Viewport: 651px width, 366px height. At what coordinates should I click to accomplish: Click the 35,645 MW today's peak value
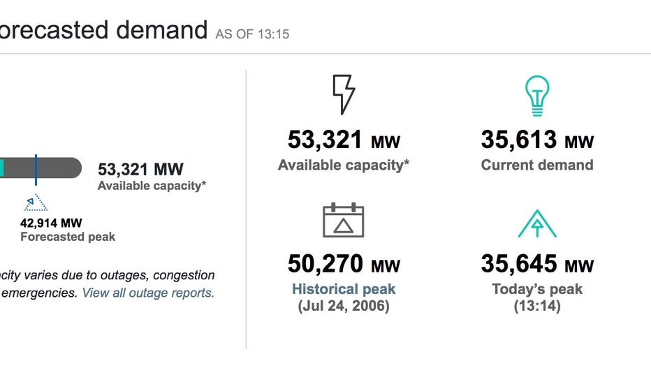pyautogui.click(x=537, y=264)
